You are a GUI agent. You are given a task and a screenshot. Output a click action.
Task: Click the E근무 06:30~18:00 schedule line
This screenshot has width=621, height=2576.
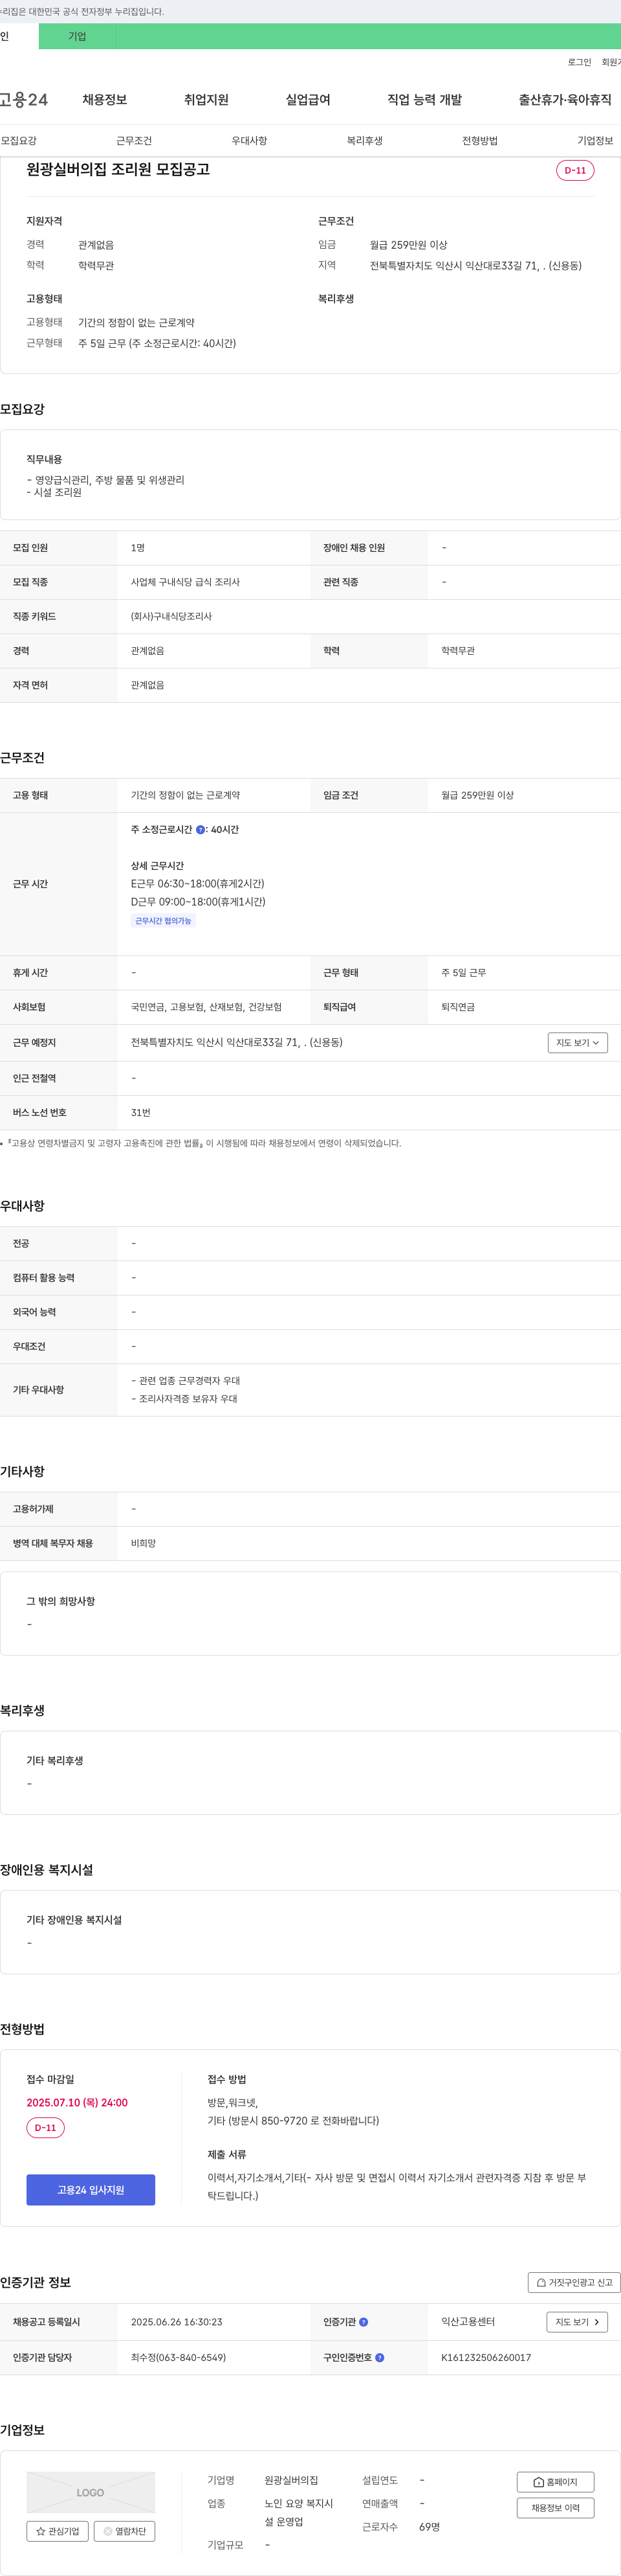[198, 884]
